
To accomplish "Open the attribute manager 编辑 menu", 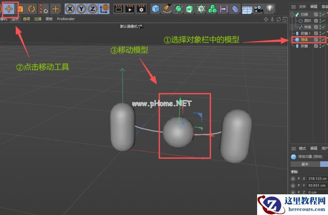I will coord(314,148).
